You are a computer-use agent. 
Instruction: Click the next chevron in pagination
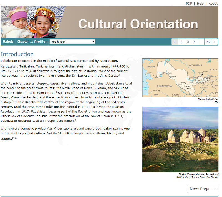coord(214,42)
